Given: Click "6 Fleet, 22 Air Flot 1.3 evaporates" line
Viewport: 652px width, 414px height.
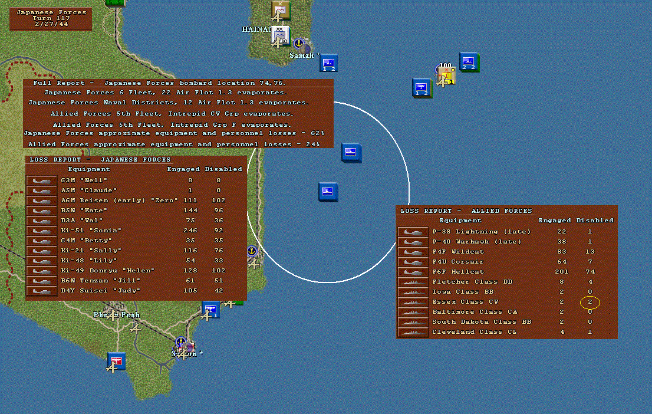Looking at the screenshot, I should pos(166,93).
